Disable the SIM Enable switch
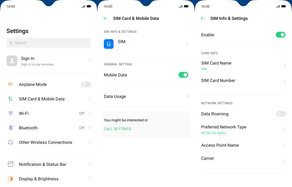 (x=280, y=34)
